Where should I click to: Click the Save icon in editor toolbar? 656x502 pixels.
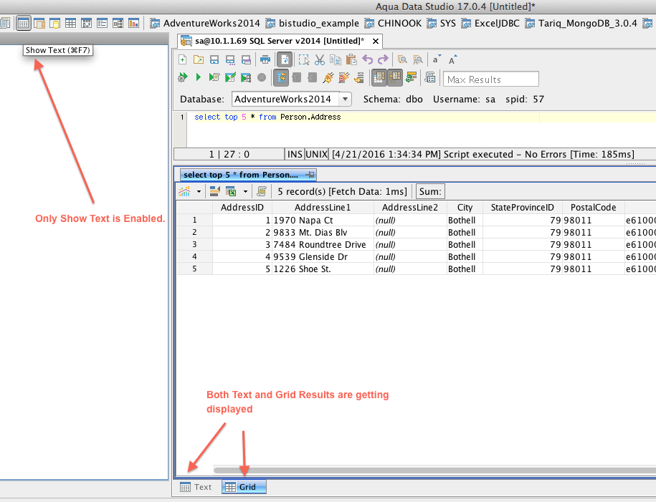(x=214, y=59)
